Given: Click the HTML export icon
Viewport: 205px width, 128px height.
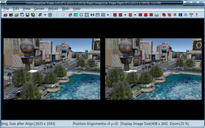Looking at the screenshot, I should [191, 15].
